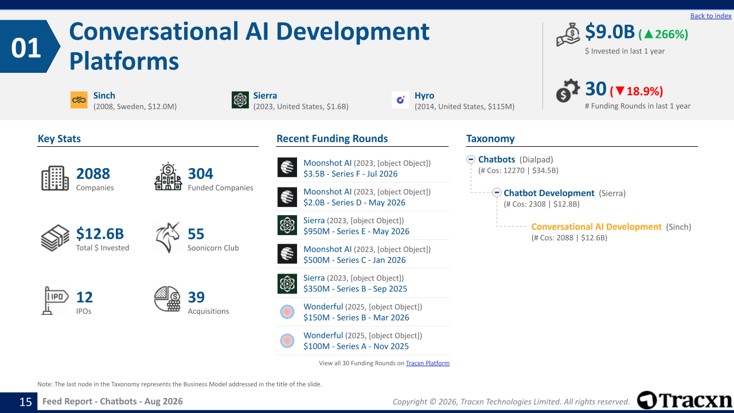Click Sierra logo in the $350M Series B row
This screenshot has width=734, height=413.
click(287, 283)
